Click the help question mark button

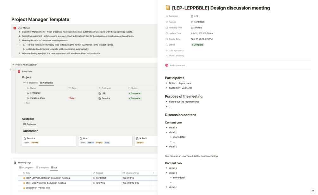(313, 191)
